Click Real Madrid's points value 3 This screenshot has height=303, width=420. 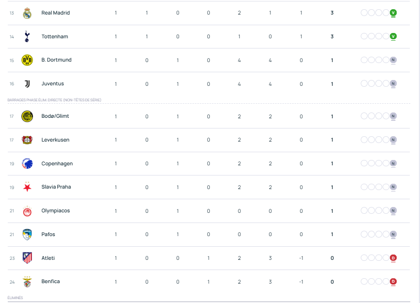click(332, 13)
